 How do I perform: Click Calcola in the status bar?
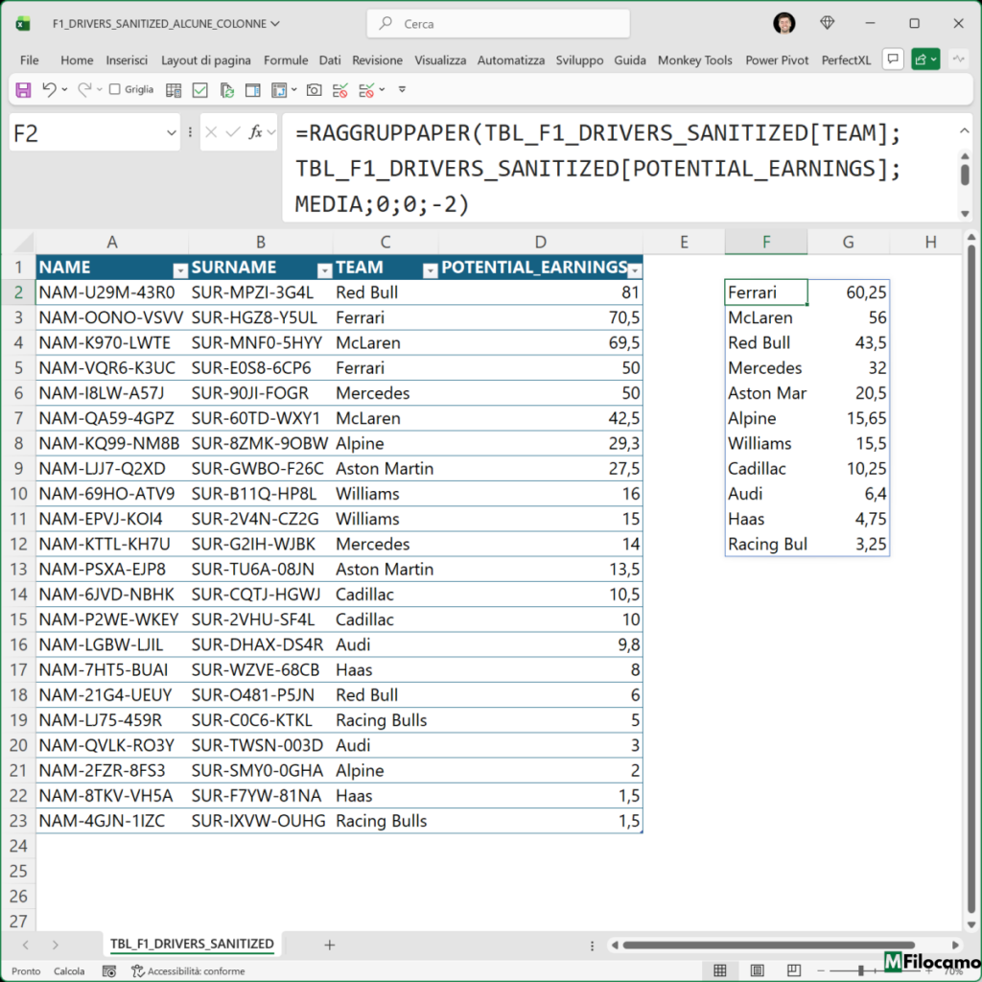tap(69, 971)
